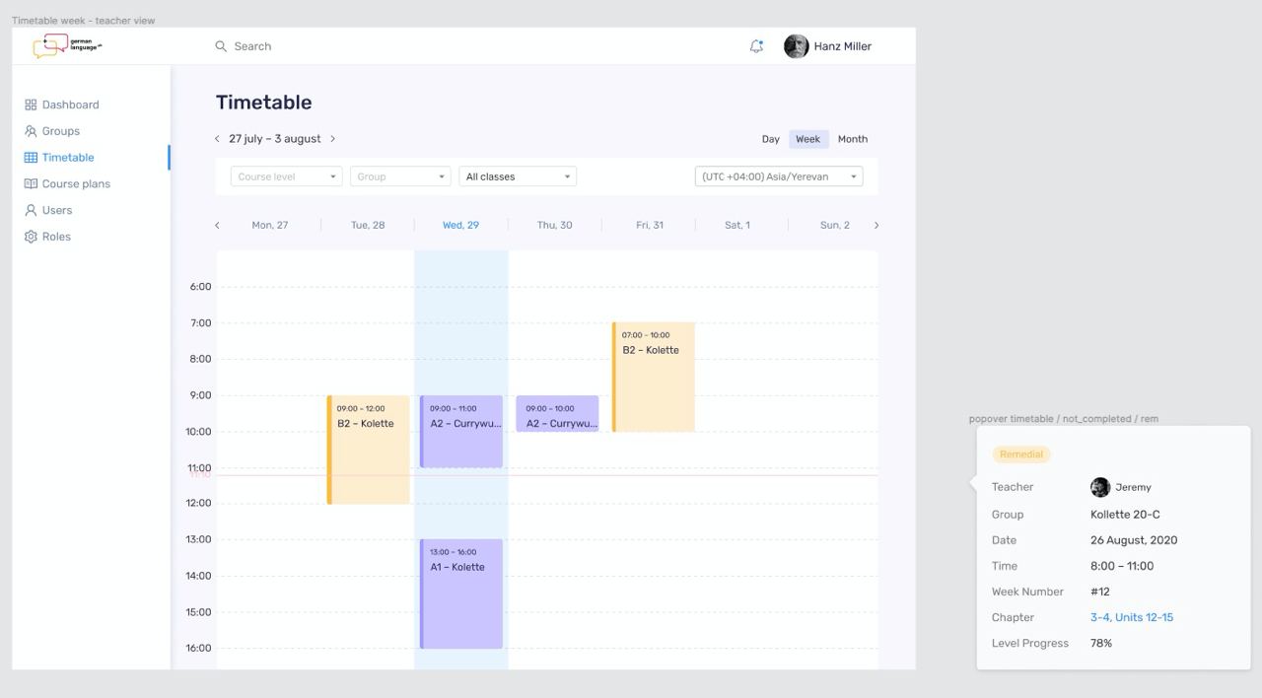Screen dimensions: 1262x698
Task: Navigate to Users in the sidebar
Action: click(x=56, y=210)
